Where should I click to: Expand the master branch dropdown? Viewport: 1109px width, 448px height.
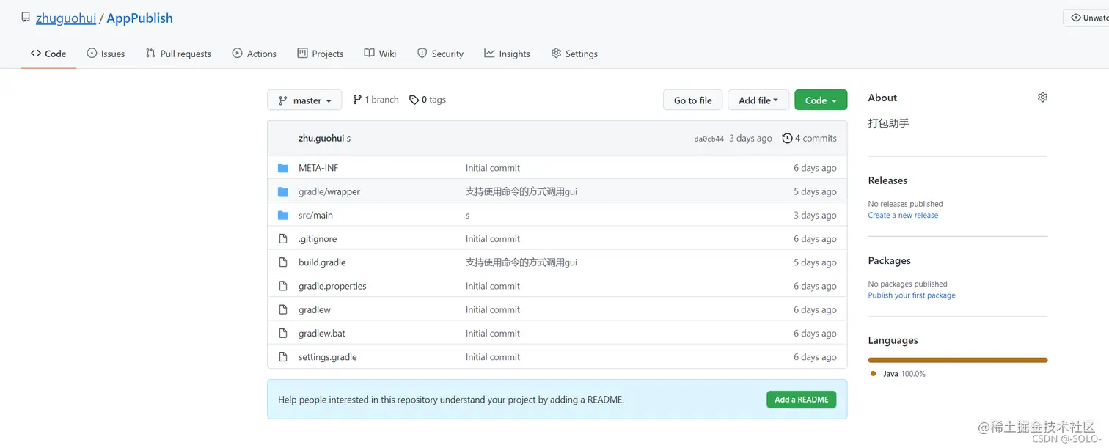pos(304,100)
